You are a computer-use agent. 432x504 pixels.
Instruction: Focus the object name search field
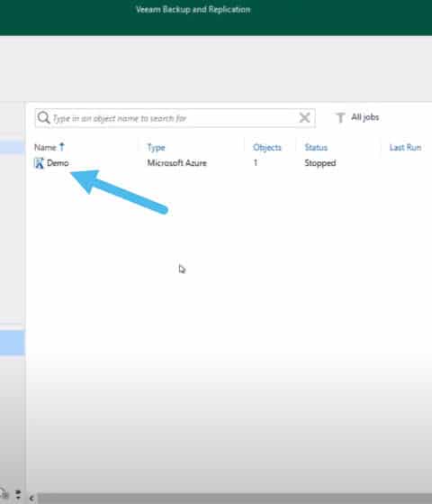click(x=175, y=118)
